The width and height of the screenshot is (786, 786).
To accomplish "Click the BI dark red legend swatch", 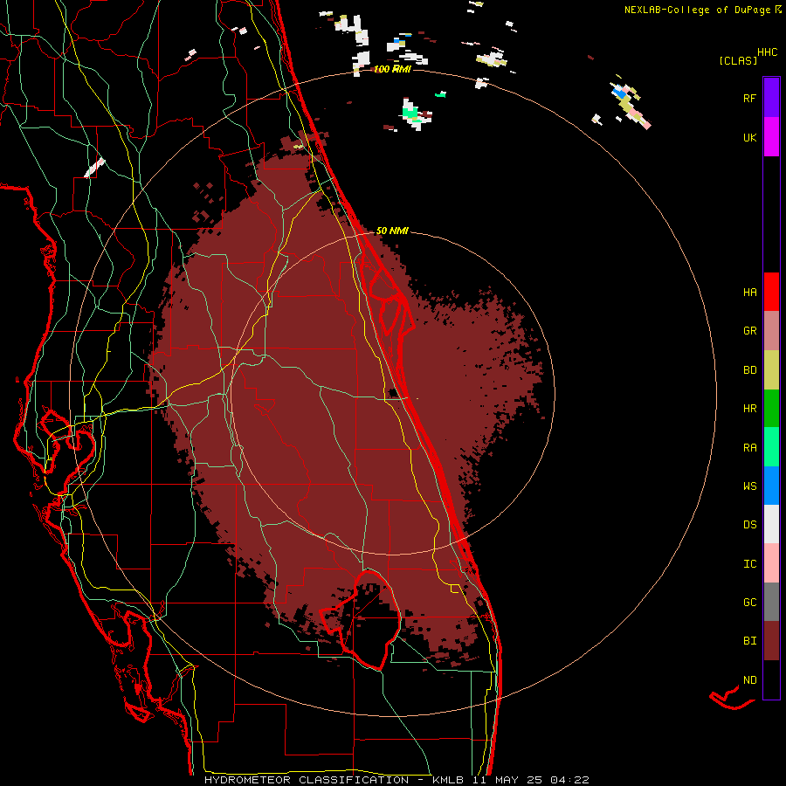I will [x=771, y=641].
